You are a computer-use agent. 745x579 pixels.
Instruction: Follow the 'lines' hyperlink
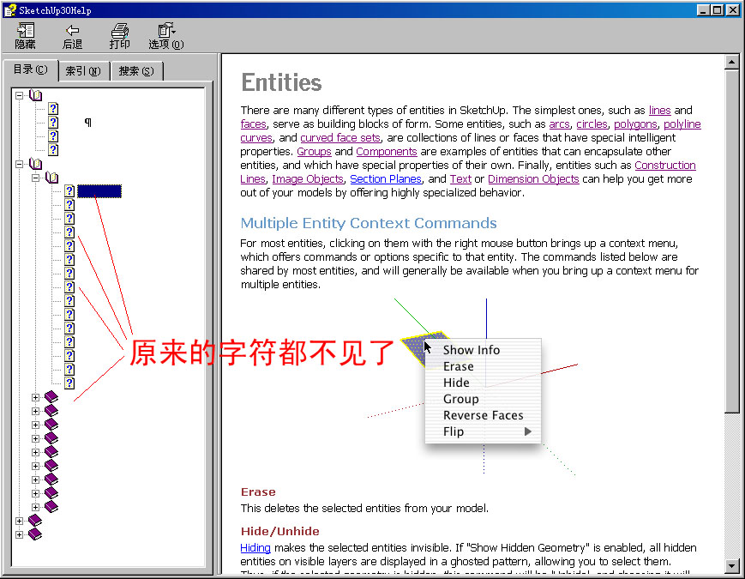659,111
